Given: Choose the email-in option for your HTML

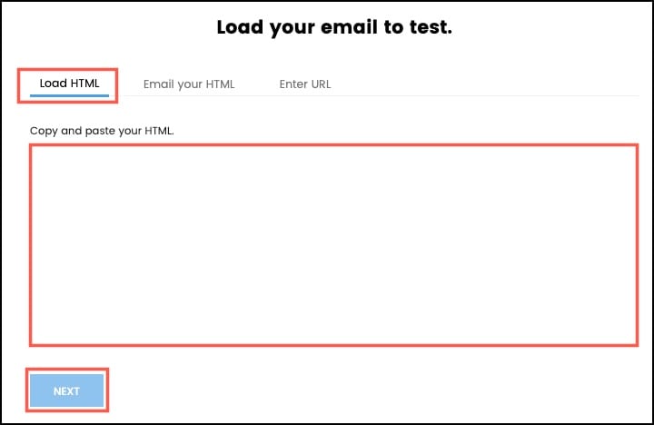Looking at the screenshot, I should pos(189,84).
